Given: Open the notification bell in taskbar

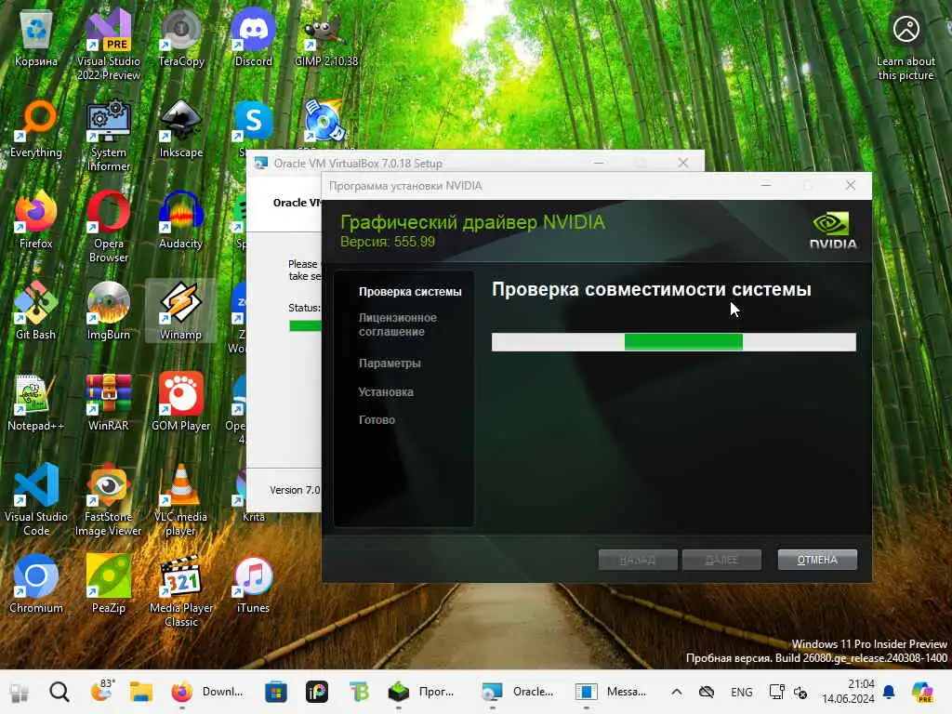Looking at the screenshot, I should [889, 692].
